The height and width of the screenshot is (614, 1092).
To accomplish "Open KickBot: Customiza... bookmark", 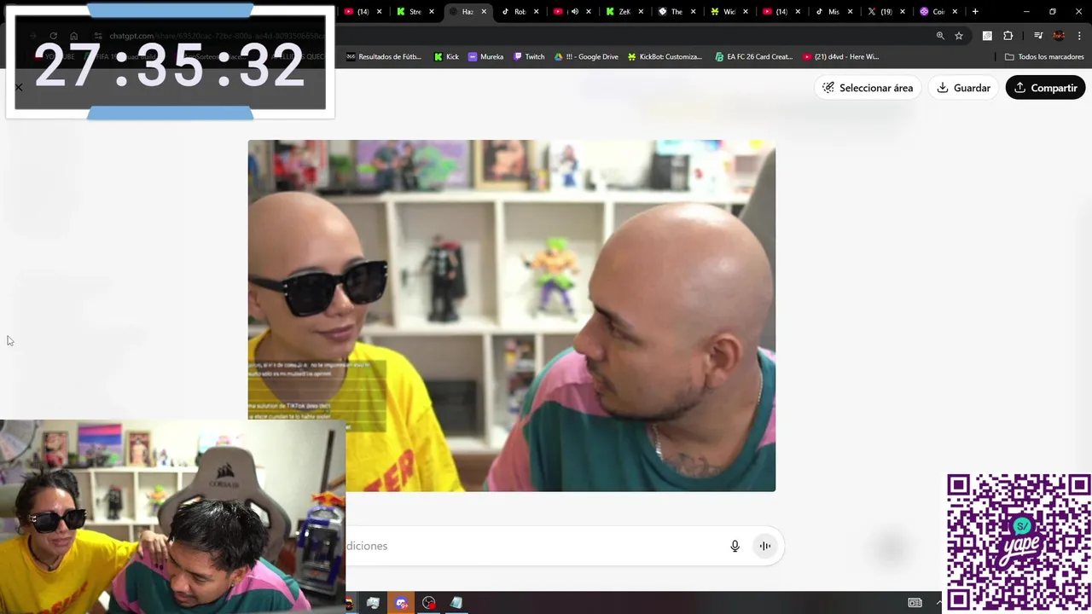I will click(x=665, y=57).
